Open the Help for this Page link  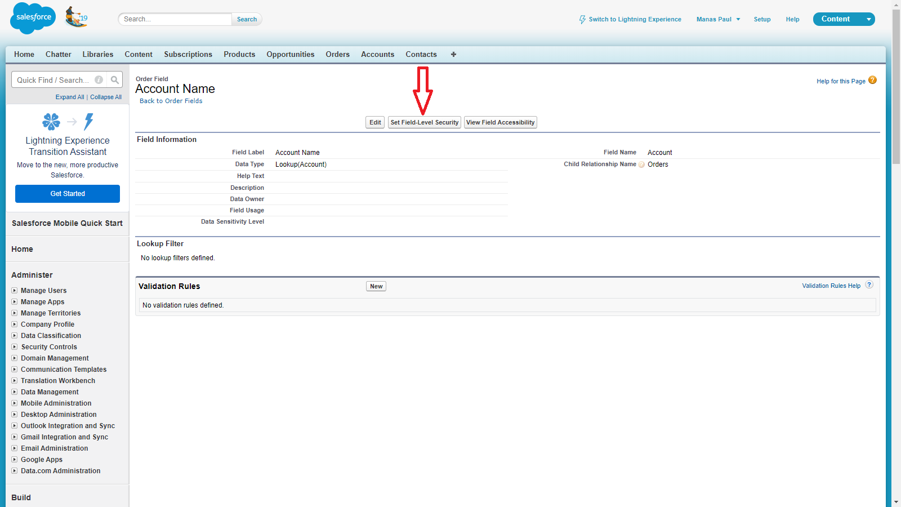(x=841, y=81)
